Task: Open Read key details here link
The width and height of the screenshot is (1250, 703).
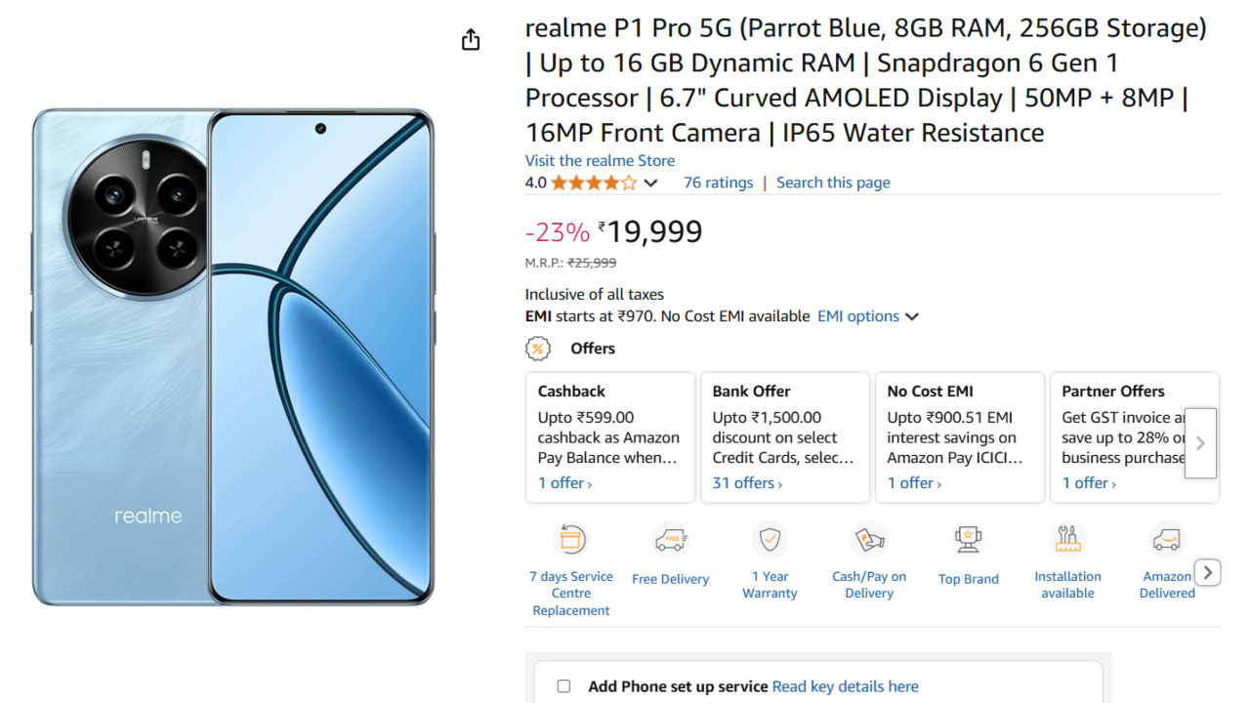Action: [x=845, y=686]
